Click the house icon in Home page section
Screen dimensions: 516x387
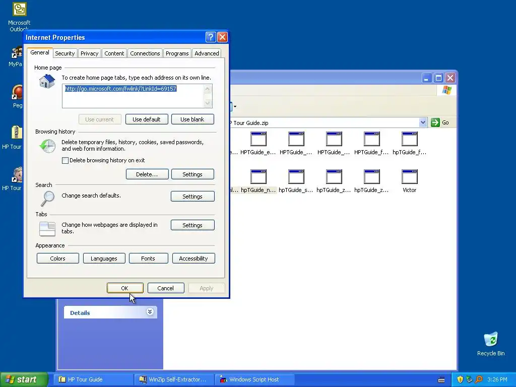(x=47, y=81)
